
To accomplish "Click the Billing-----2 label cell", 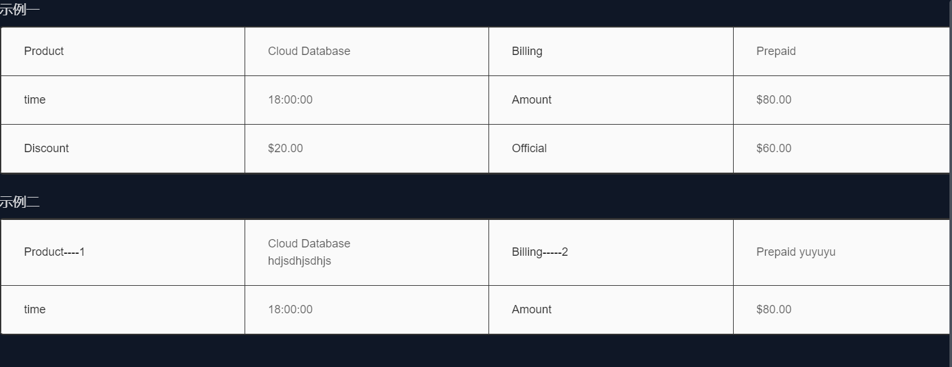I will click(x=540, y=252).
